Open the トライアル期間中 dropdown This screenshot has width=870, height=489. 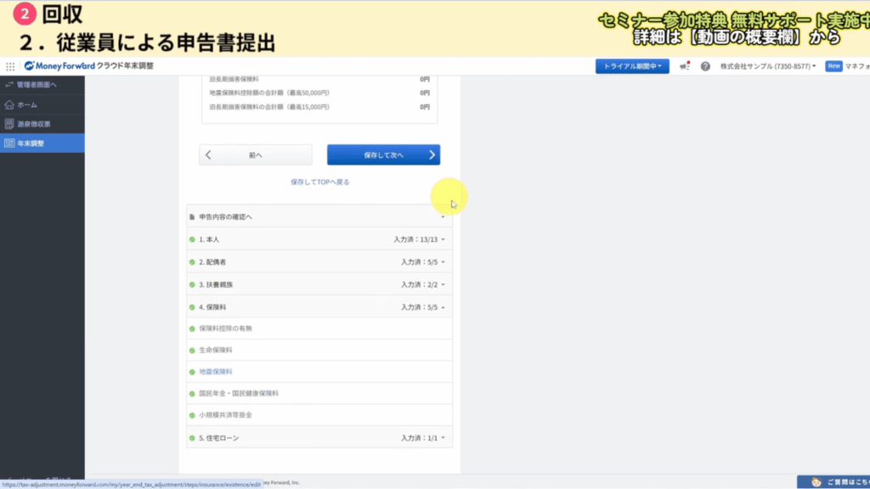[x=632, y=66]
